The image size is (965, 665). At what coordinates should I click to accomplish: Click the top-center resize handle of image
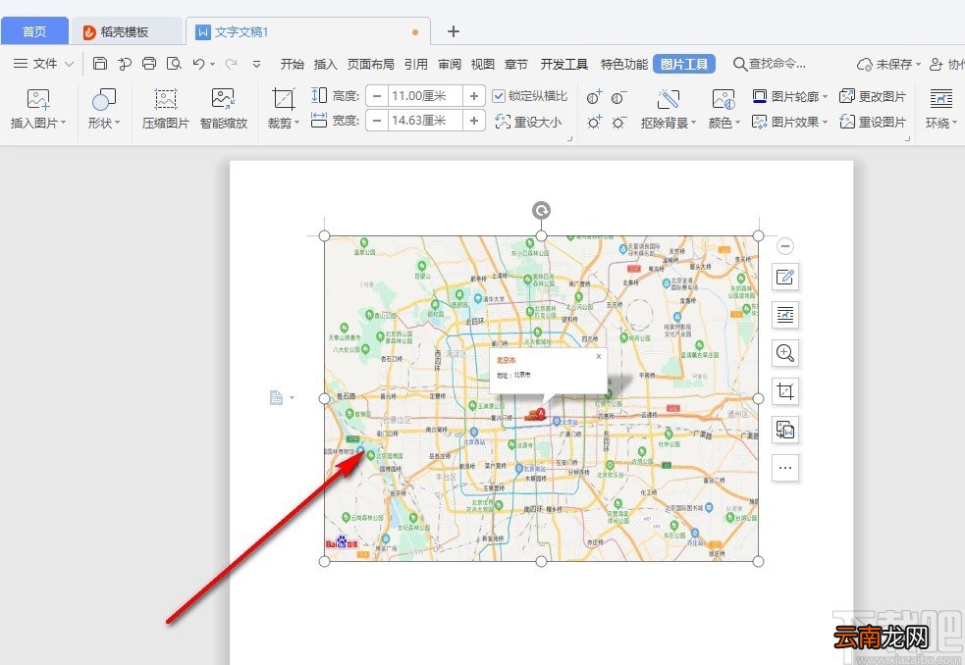click(x=541, y=235)
